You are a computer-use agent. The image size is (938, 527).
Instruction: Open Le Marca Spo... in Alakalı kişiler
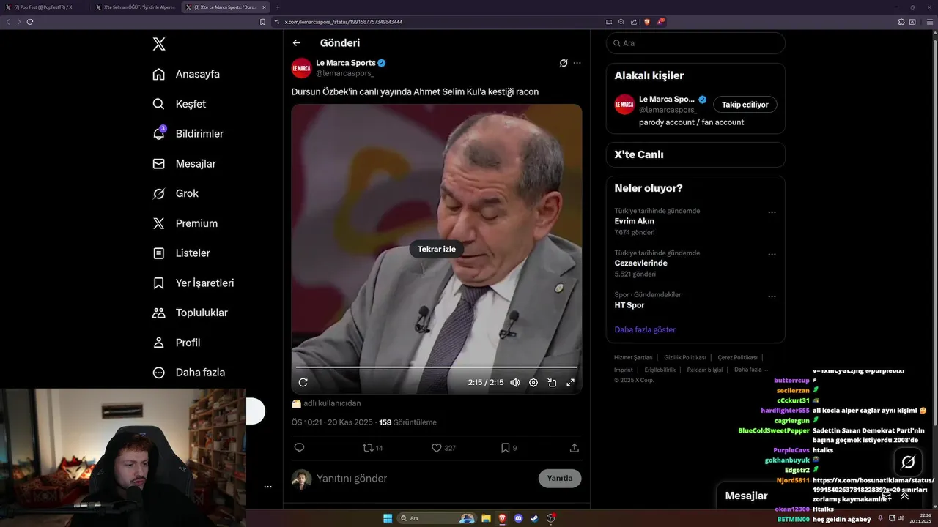click(666, 99)
